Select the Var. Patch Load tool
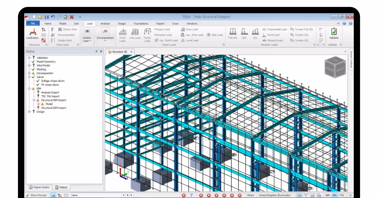The height and width of the screenshot is (198, 378). point(166,40)
